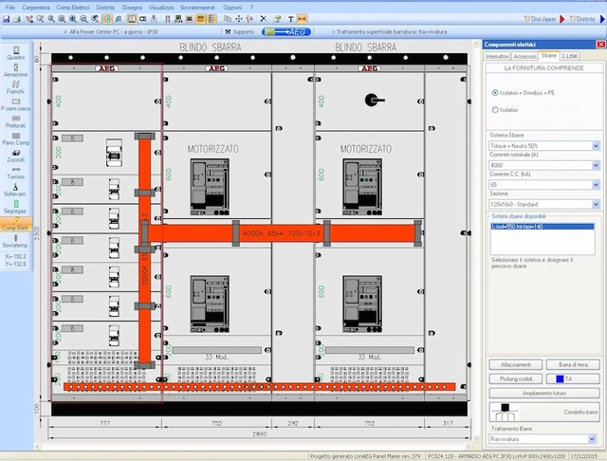Open the Visualizza menu
This screenshot has width=607, height=461.
tap(161, 8)
